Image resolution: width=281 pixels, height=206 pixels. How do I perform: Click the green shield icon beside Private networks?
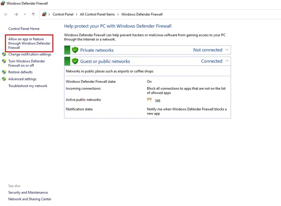(x=75, y=50)
